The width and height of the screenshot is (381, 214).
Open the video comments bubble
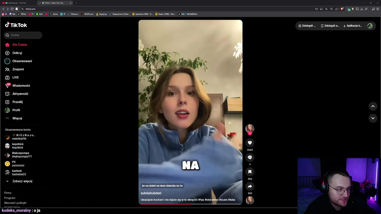point(250,157)
